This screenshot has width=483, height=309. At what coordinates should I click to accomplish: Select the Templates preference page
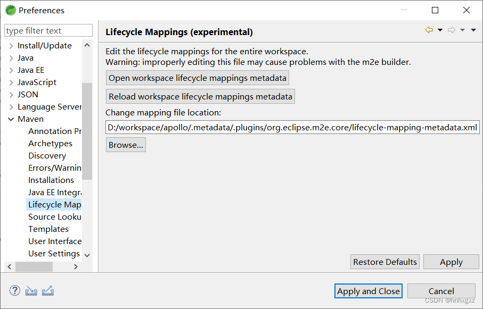[x=48, y=229]
